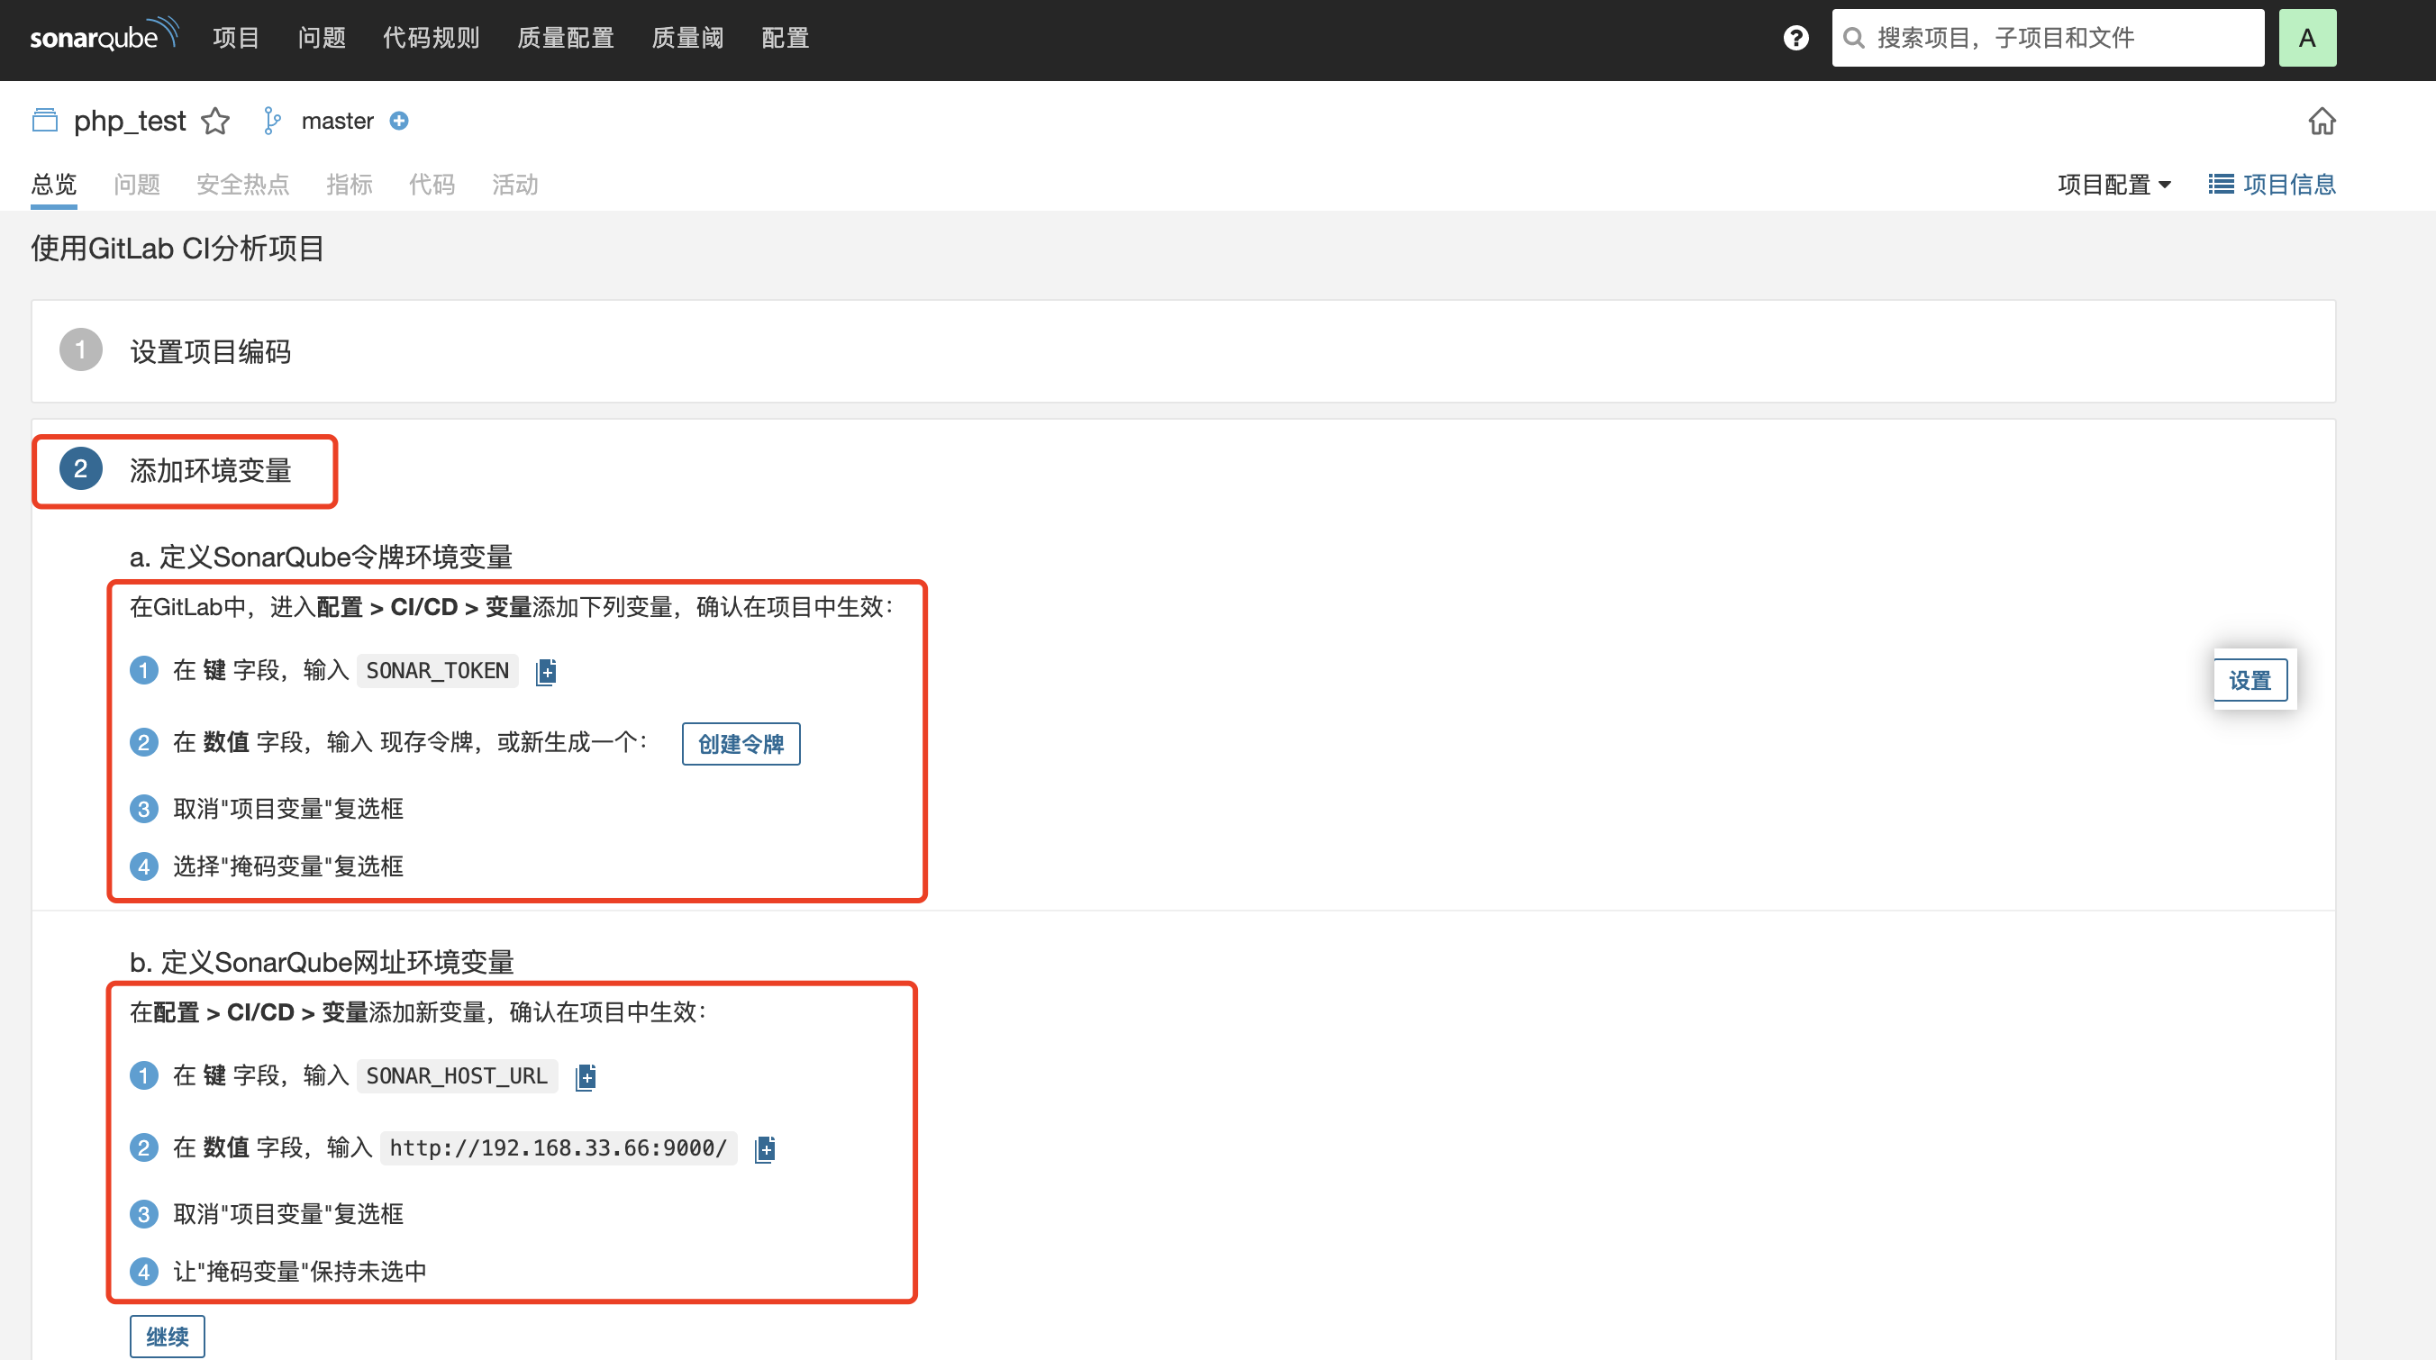The image size is (2436, 1360).
Task: Expand step 1 设置项目编码
Action: (x=210, y=351)
